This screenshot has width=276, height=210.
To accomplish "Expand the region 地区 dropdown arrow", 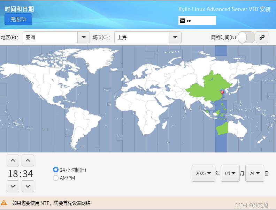I will [84, 37].
